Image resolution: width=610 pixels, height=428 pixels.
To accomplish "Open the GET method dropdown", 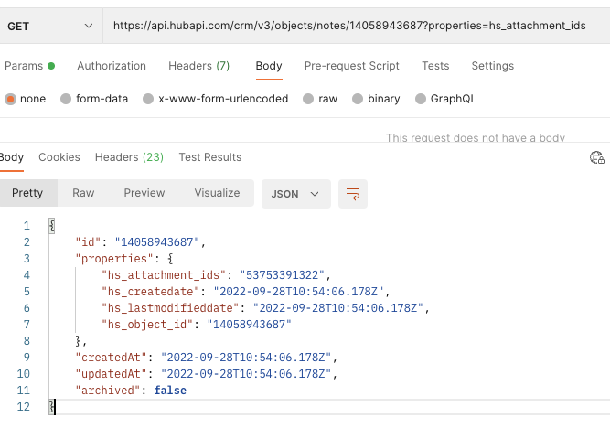I will pyautogui.click(x=50, y=26).
